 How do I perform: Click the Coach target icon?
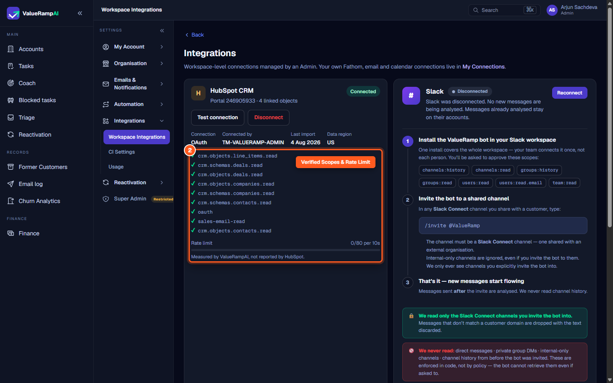point(11,83)
